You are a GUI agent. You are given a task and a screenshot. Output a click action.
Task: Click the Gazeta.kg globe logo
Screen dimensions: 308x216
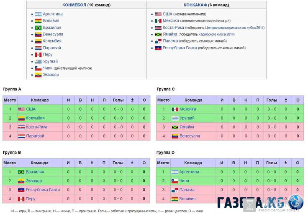click(x=296, y=202)
